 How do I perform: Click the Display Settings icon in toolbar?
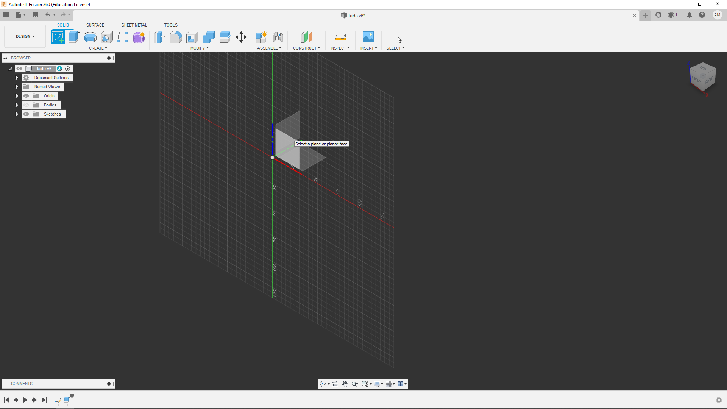tap(378, 384)
